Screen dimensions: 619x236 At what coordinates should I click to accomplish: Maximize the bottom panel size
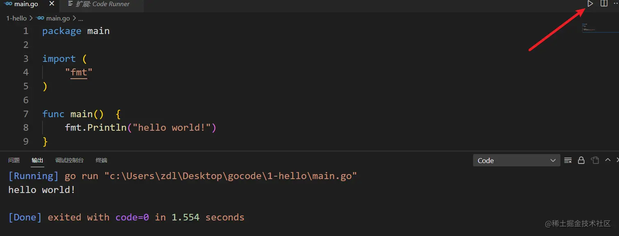point(608,160)
